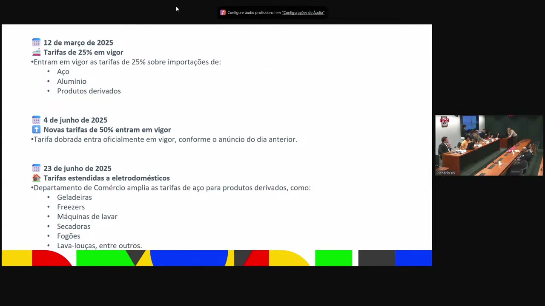Viewport: 545px width, 306px height.
Task: Click the heading "Tarifas estendidas a eletrodomésticos"
Action: coord(106,178)
